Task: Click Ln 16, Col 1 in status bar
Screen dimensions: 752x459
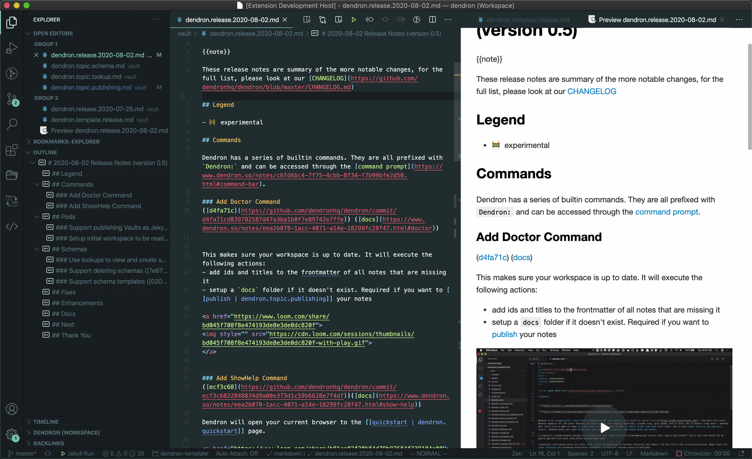Action: [x=544, y=454]
